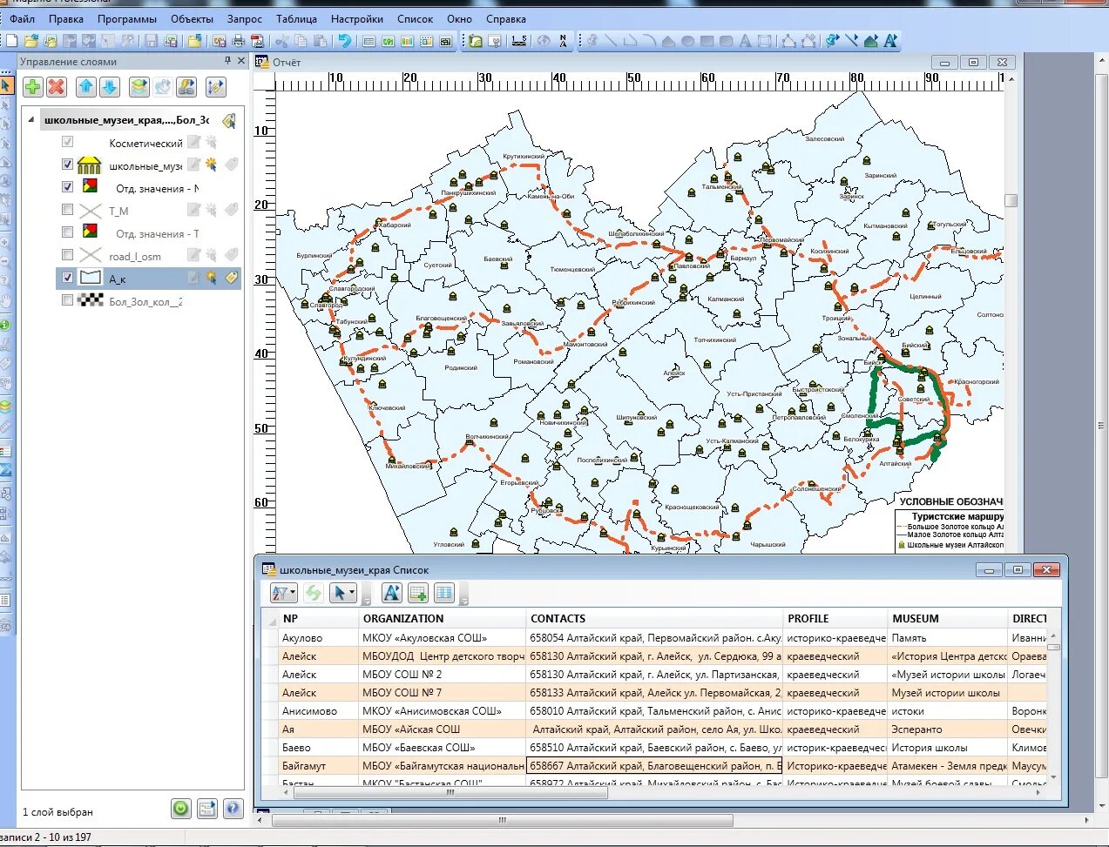This screenshot has height=847, width=1109.
Task: Click the Symbol Style pushpin icon
Action: click(833, 41)
